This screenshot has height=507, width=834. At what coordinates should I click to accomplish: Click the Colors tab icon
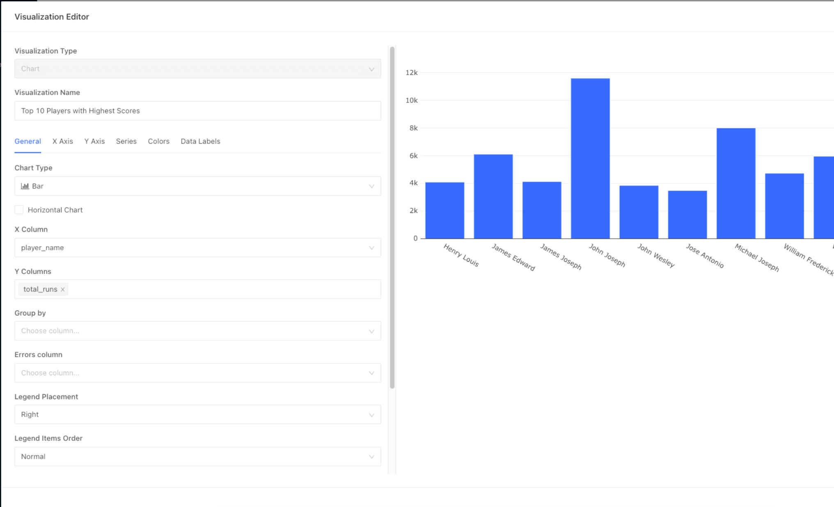click(158, 142)
